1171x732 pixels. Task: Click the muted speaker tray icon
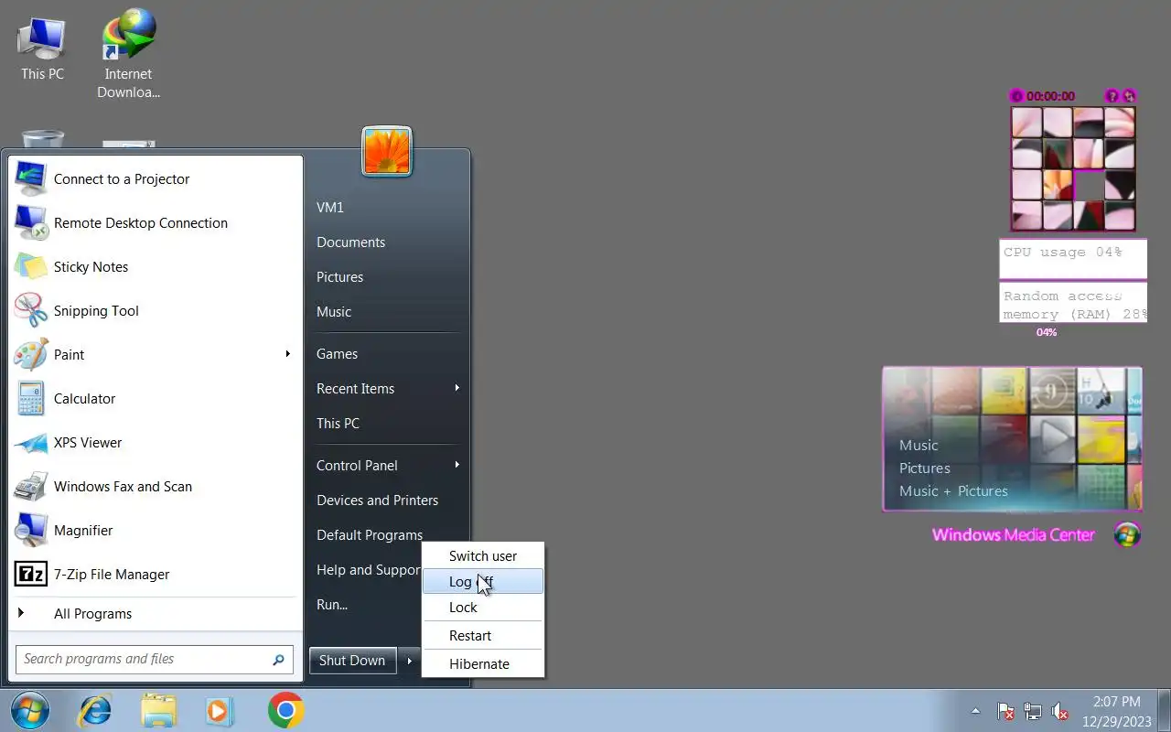tap(1060, 711)
